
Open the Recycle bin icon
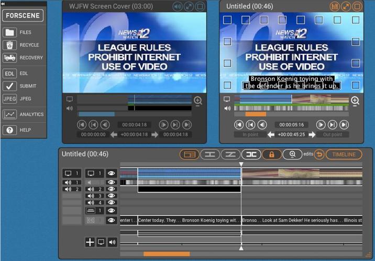pyautogui.click(x=9, y=45)
